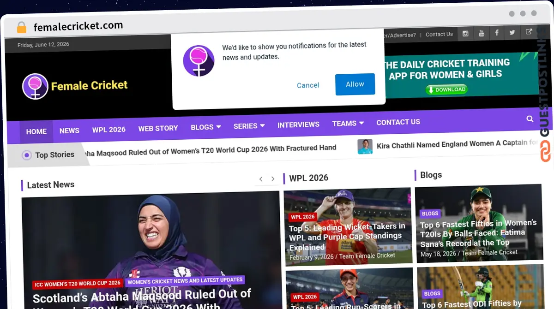
Task: Click Team Female Cricket author under fastest fifties
Action: 490,253
